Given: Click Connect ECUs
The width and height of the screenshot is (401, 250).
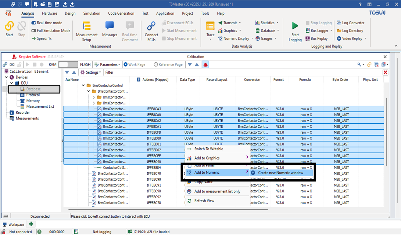Looking at the screenshot, I should pos(151,32).
